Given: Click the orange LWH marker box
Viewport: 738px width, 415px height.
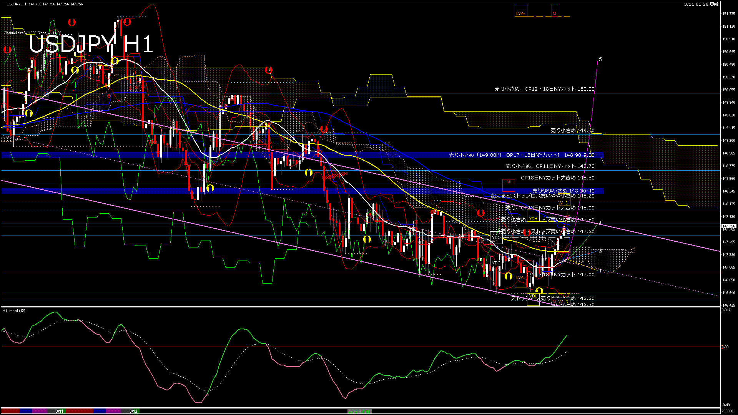Looking at the screenshot, I should pos(520,12).
